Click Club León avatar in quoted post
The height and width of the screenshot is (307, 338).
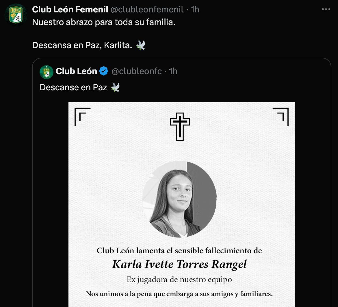[47, 72]
